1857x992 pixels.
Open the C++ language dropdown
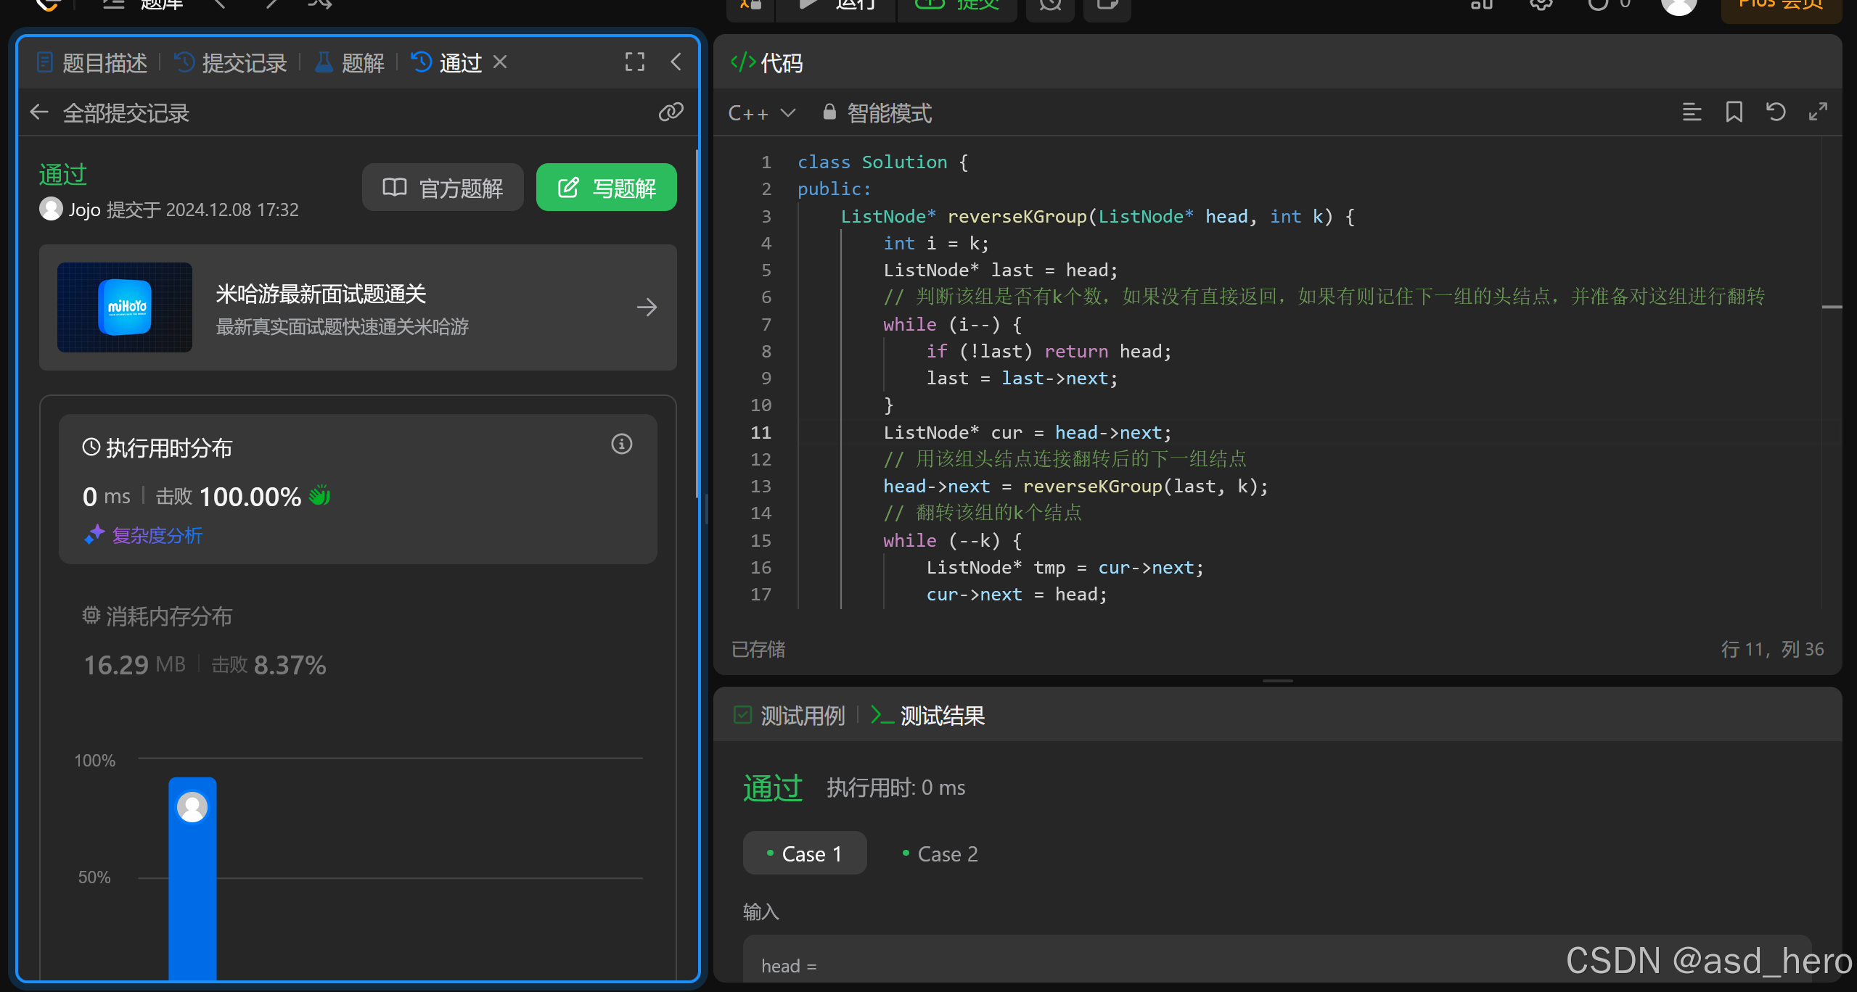click(x=761, y=113)
